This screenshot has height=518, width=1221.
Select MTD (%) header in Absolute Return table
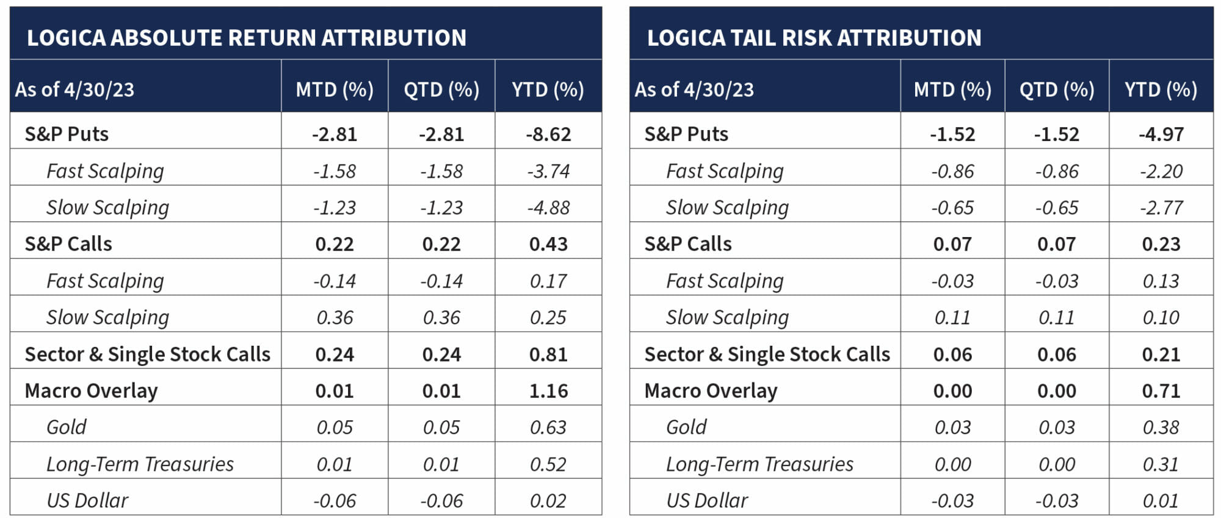click(335, 90)
